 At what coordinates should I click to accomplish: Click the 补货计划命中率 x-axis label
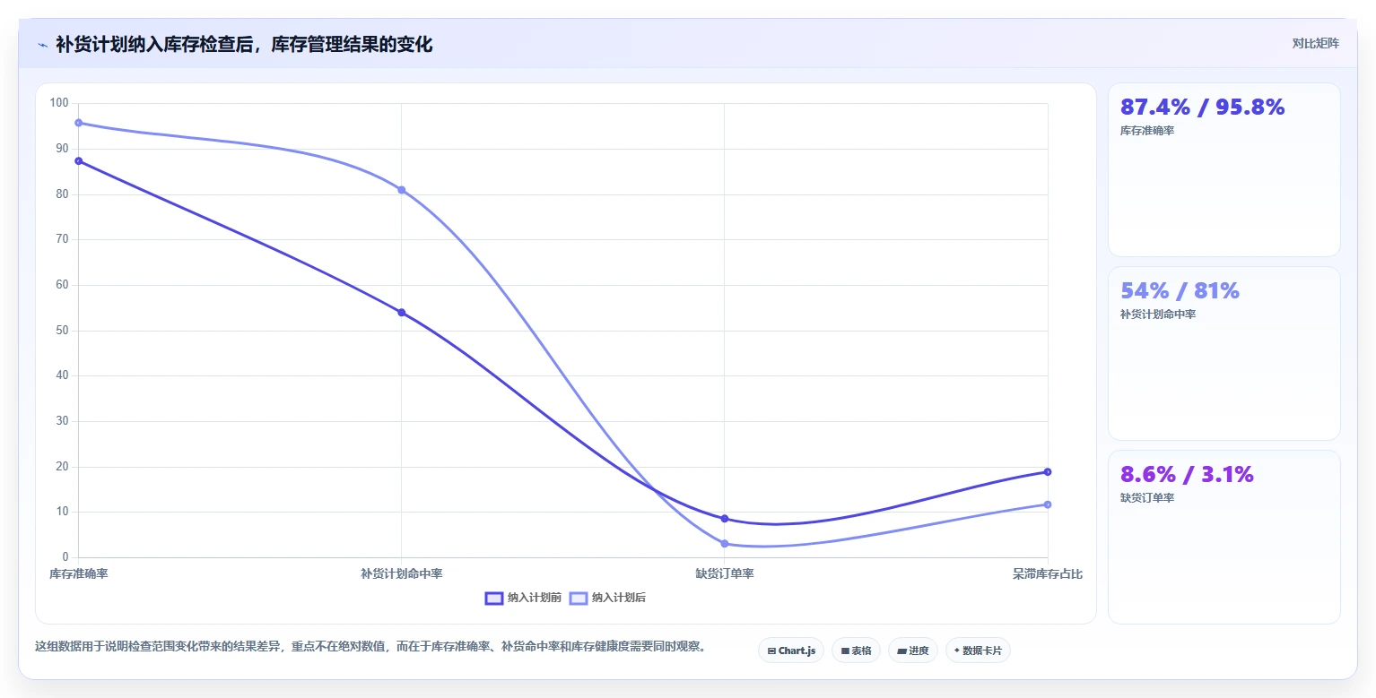coord(402,574)
